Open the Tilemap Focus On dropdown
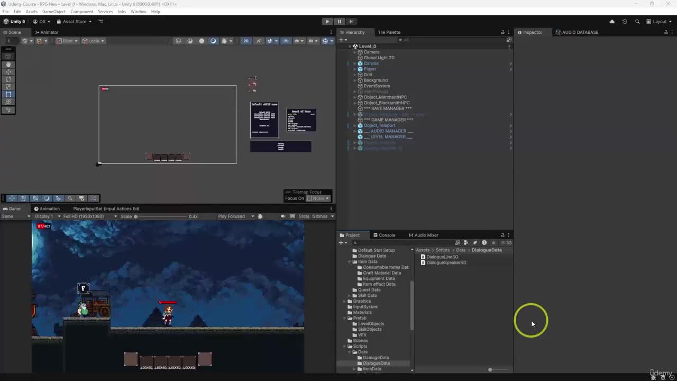This screenshot has width=677, height=381. tap(318, 198)
